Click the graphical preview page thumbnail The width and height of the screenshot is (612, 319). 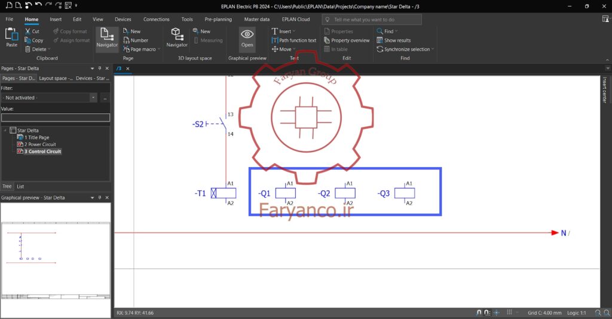point(56,260)
